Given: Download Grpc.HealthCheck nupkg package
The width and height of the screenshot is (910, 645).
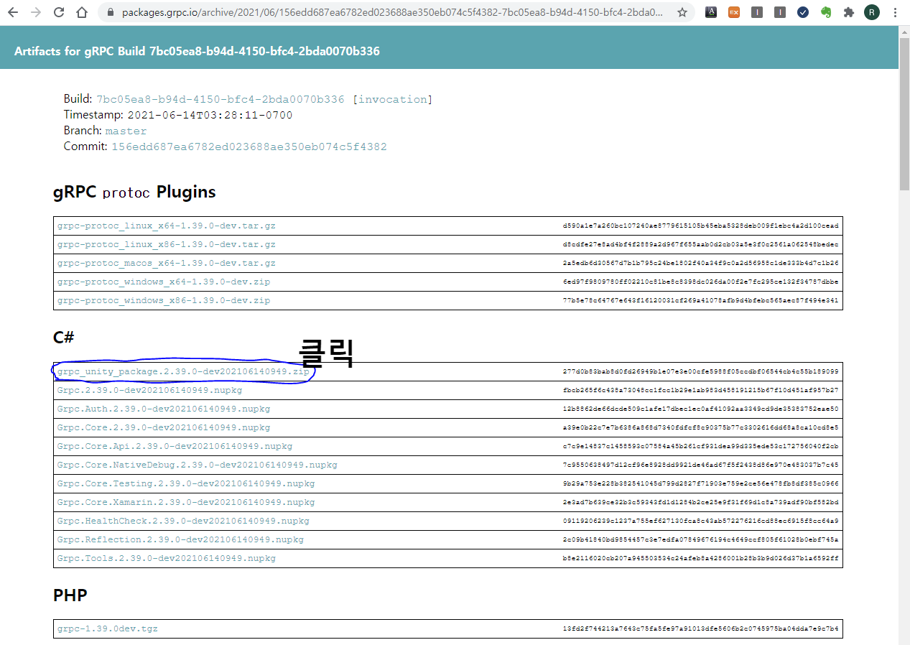Looking at the screenshot, I should tap(183, 521).
